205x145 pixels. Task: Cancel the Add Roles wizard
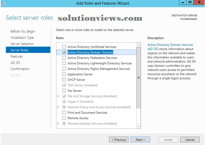[190, 140]
